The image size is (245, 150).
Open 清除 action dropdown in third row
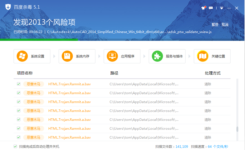pos(208,102)
